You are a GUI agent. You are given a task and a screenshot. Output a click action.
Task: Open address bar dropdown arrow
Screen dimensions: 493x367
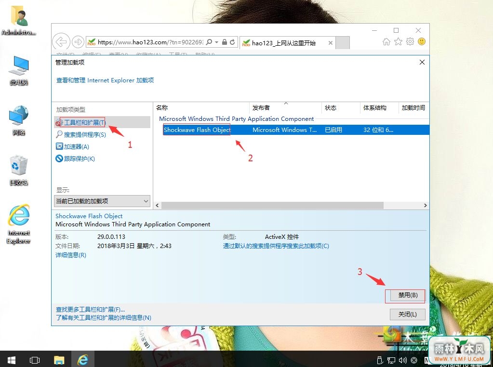click(217, 42)
